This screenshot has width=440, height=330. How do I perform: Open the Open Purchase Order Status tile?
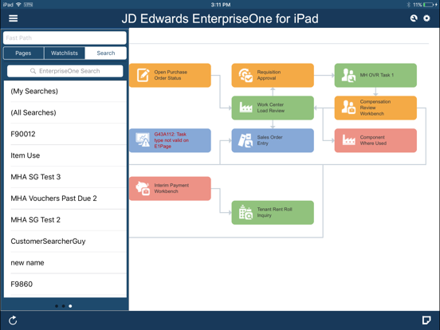[x=170, y=75]
